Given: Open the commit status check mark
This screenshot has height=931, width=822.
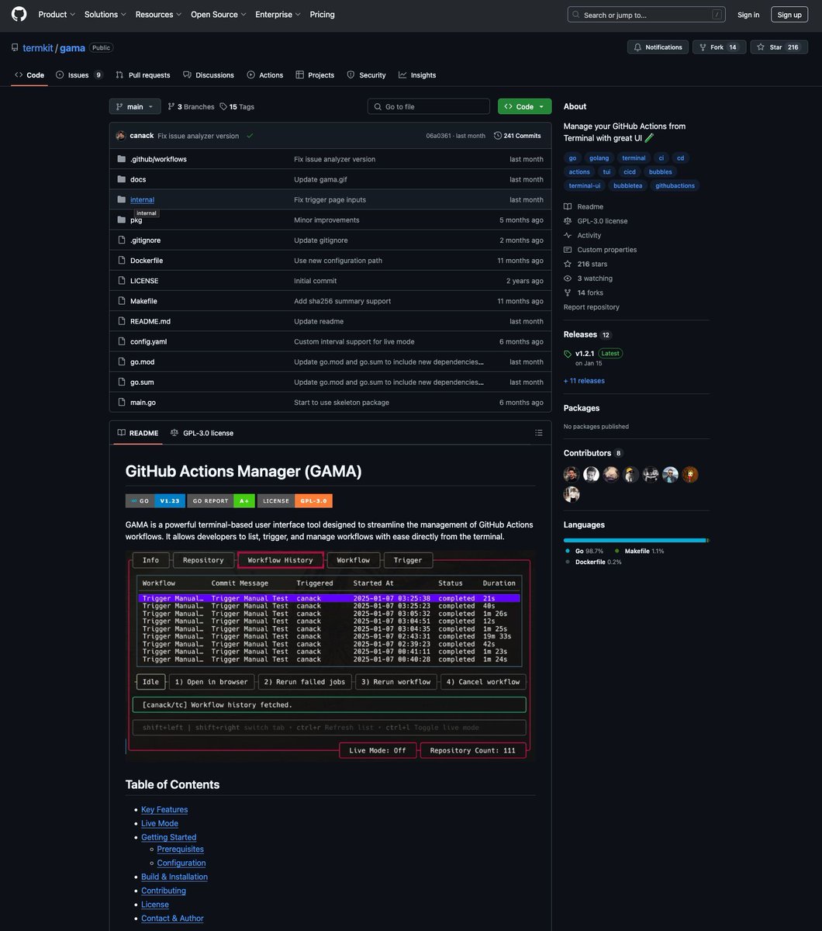Looking at the screenshot, I should [250, 136].
